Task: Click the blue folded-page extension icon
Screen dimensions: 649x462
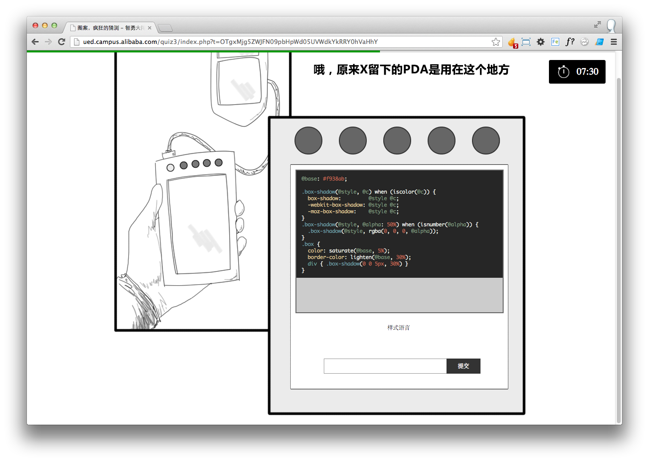Action: 599,42
